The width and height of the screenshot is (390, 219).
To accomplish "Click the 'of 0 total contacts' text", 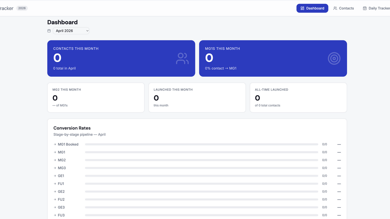I will [x=268, y=106].
